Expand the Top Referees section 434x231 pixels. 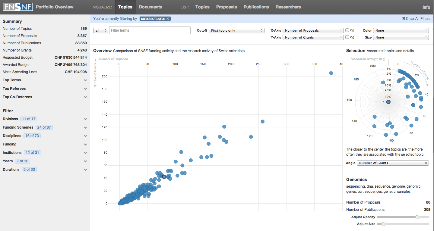click(45, 89)
